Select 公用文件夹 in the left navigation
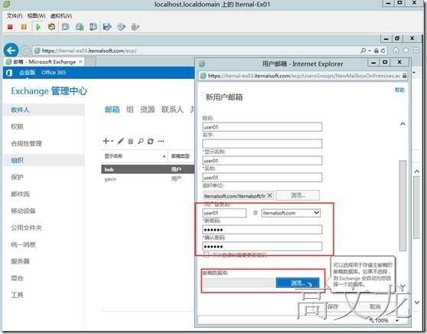Viewport: 427px width, 334px height. 44,228
